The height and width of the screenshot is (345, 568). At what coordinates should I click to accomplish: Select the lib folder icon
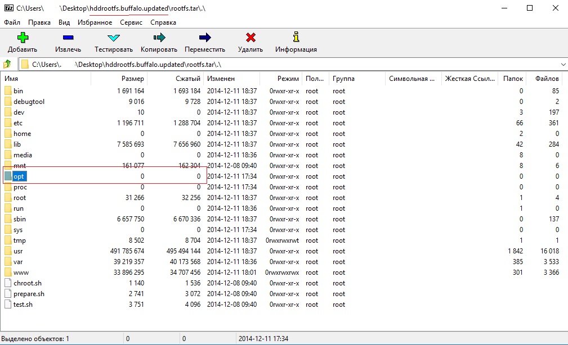tap(8, 144)
